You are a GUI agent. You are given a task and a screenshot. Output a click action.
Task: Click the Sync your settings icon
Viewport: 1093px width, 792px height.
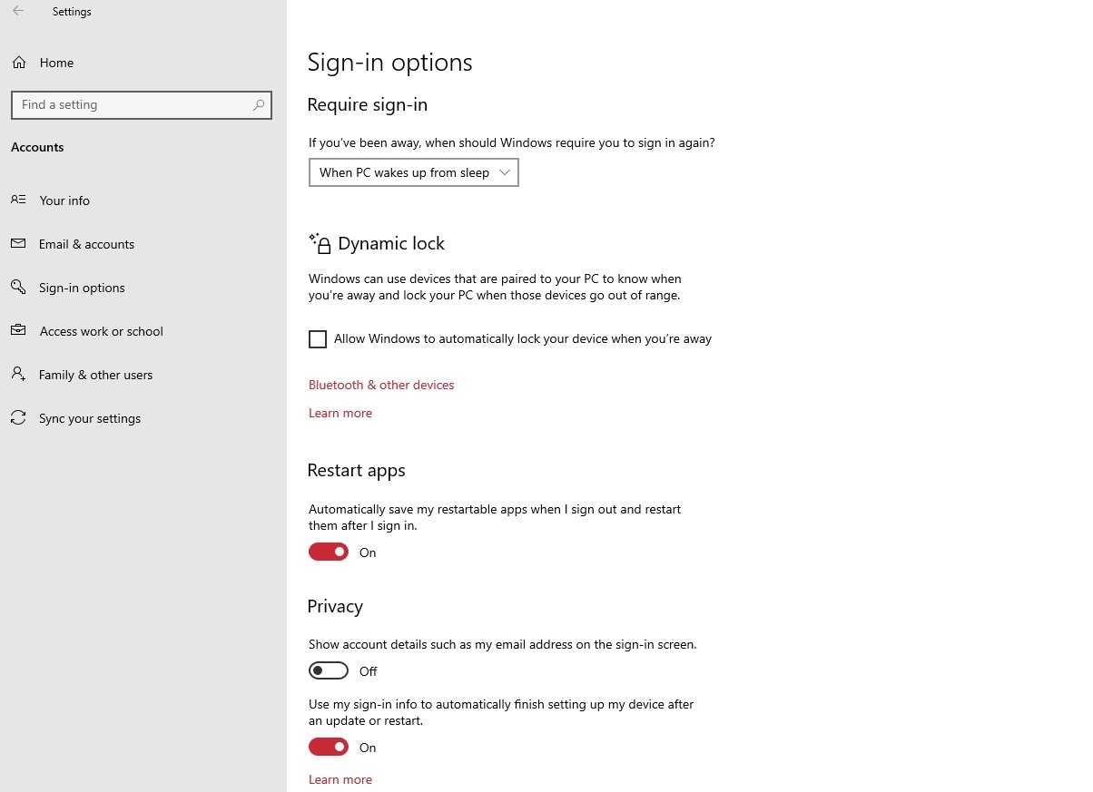pyautogui.click(x=18, y=418)
